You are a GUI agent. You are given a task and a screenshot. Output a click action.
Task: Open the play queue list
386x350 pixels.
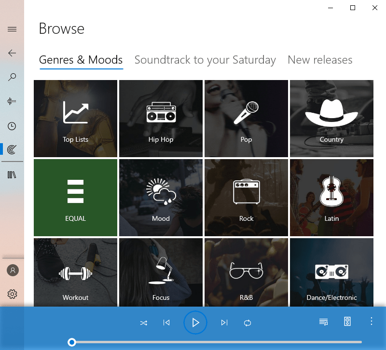point(323,322)
